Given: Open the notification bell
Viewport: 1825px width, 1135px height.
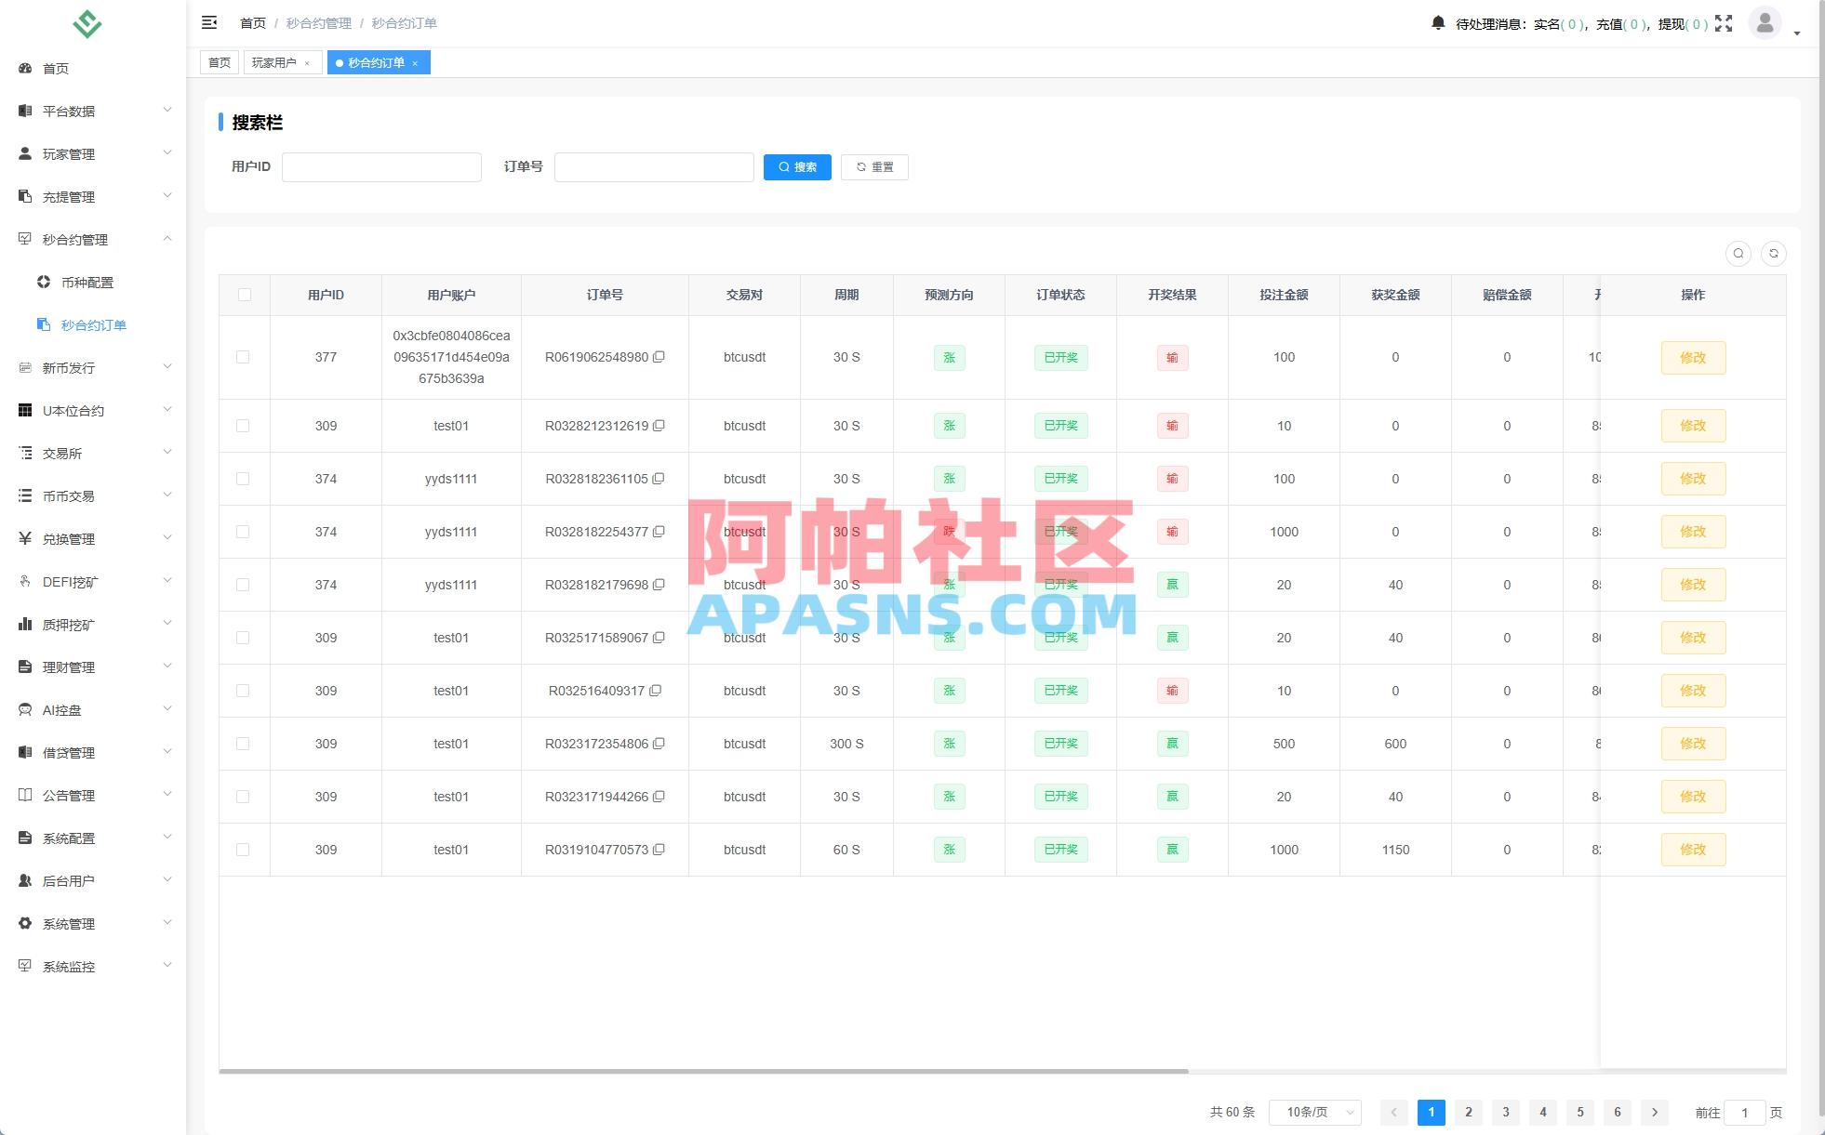Looking at the screenshot, I should click(1437, 21).
